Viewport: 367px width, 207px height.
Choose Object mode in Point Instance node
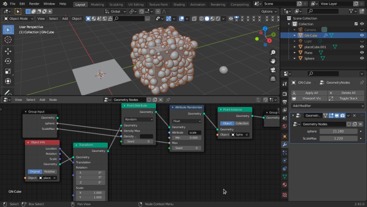click(227, 123)
